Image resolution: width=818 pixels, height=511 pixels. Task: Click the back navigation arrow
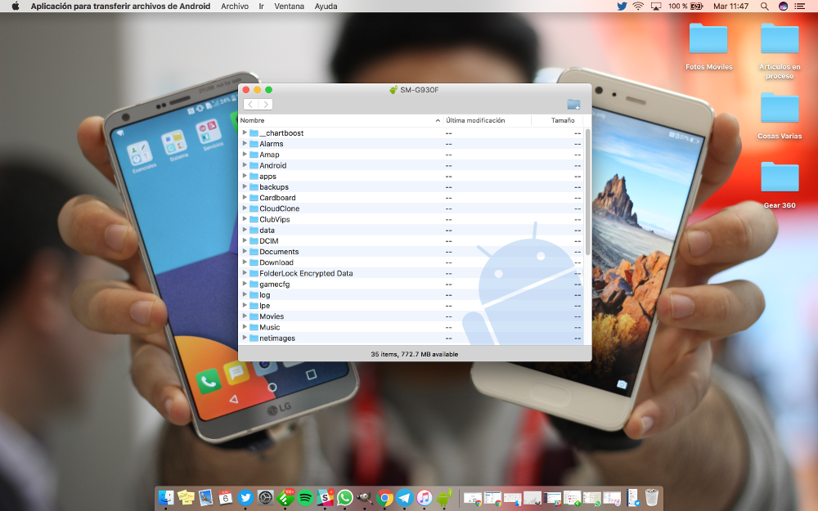coord(250,105)
